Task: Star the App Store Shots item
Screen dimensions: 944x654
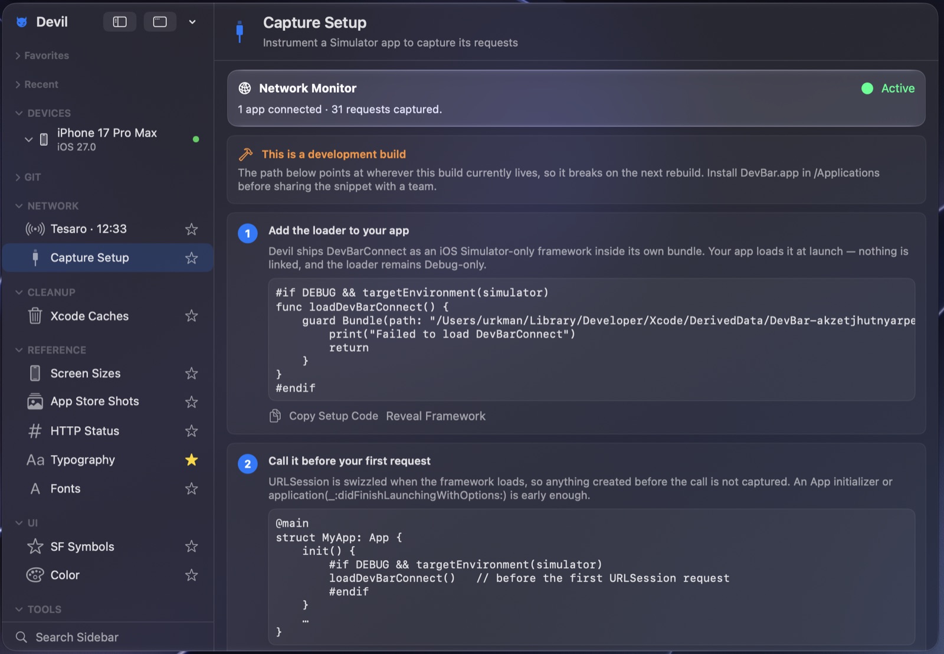Action: [x=191, y=402]
